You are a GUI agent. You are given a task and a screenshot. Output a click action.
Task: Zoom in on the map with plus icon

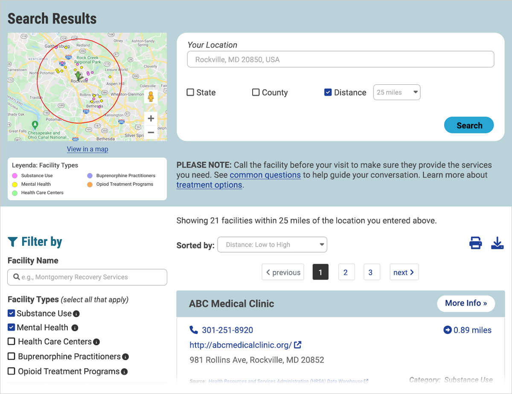[x=151, y=118]
